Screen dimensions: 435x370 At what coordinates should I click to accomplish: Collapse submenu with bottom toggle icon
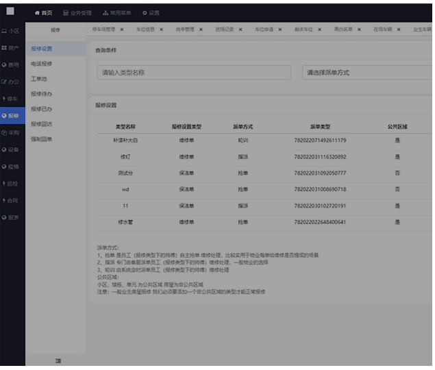tap(58, 361)
